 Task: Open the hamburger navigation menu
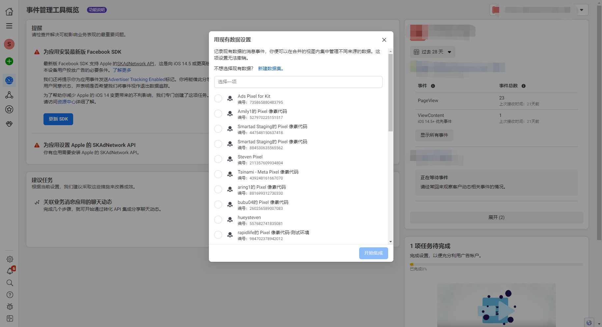9,25
